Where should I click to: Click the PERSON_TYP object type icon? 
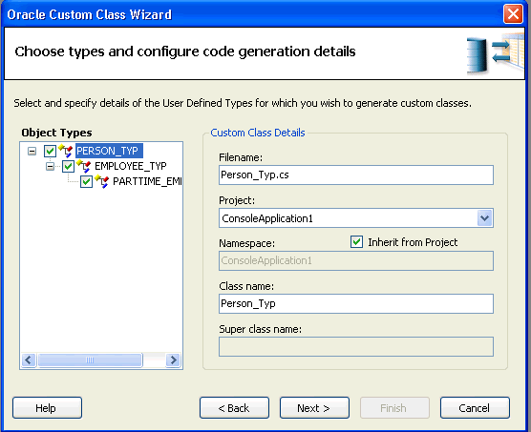(66, 151)
